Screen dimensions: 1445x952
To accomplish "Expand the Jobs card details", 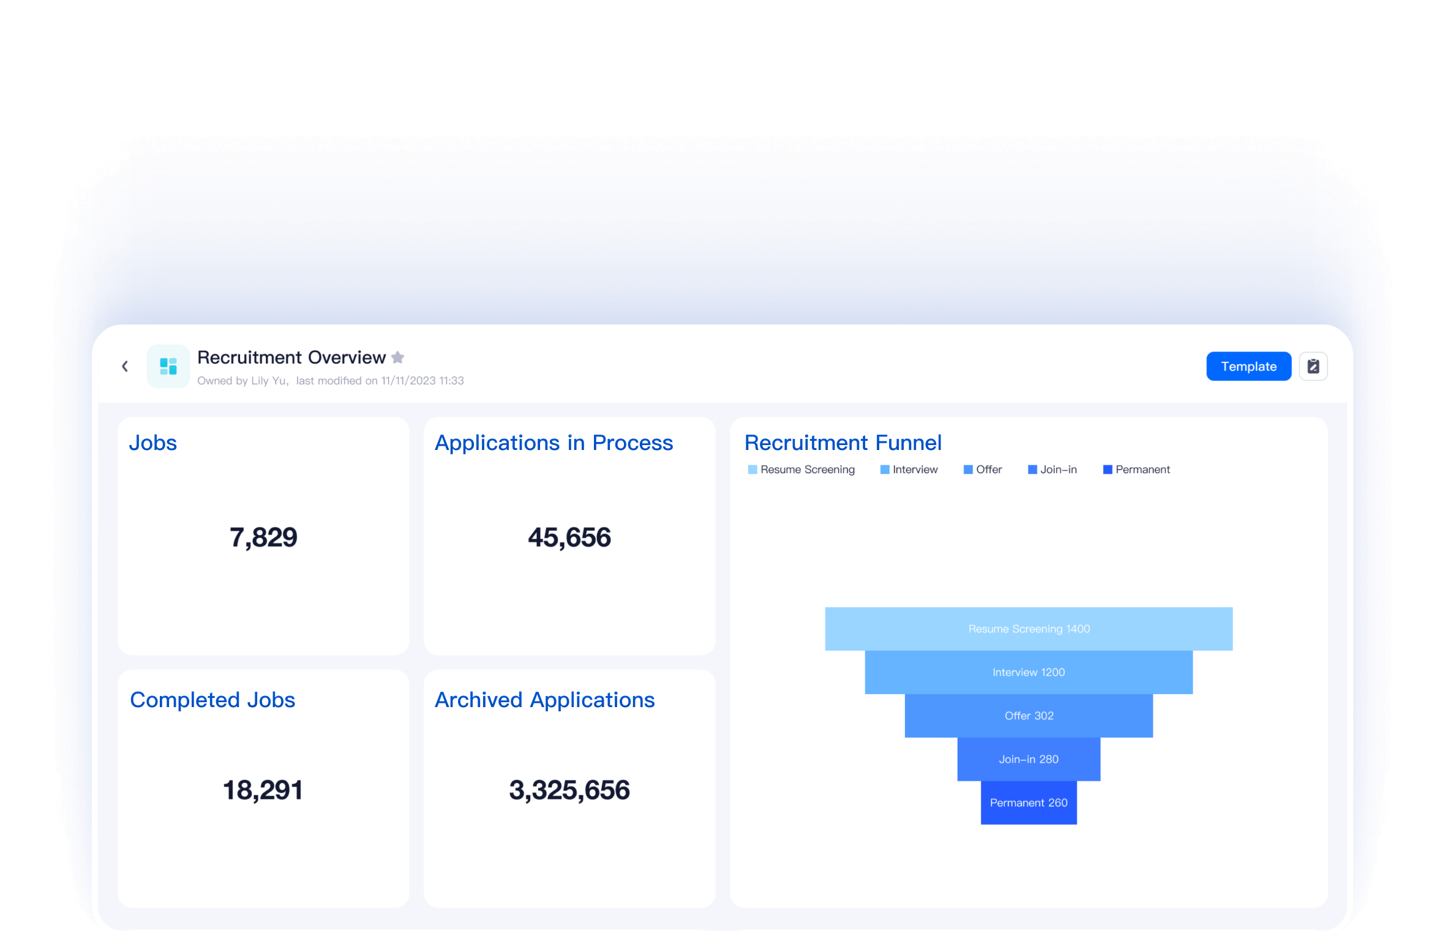I will [x=153, y=442].
